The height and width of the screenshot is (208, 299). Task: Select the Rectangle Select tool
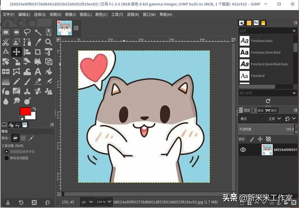click(6, 32)
